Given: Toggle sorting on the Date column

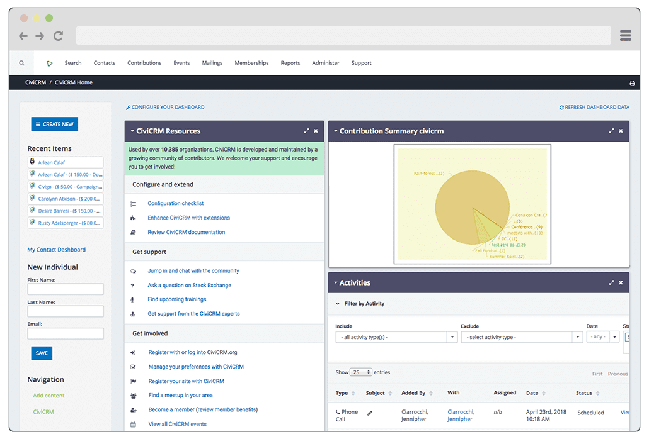Looking at the screenshot, I should click(x=543, y=392).
